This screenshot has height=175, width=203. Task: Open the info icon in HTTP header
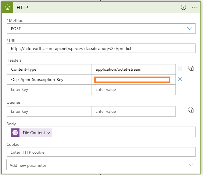pos(183,8)
